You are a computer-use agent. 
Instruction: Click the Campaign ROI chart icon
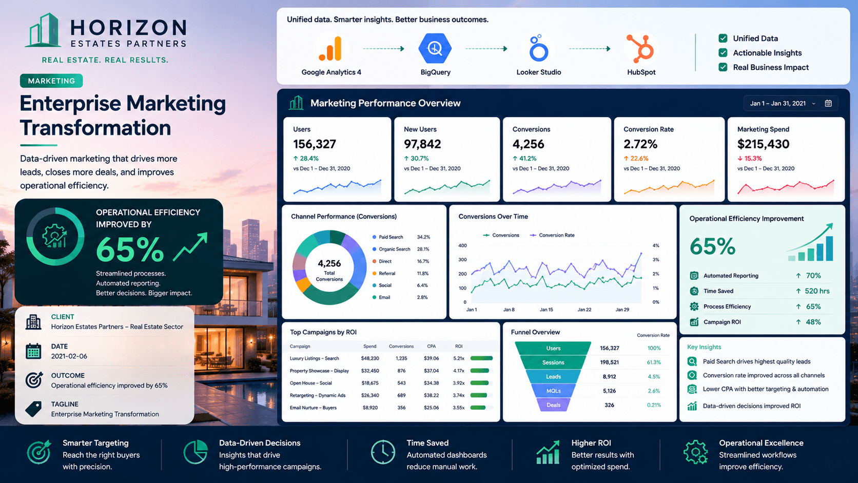(694, 322)
